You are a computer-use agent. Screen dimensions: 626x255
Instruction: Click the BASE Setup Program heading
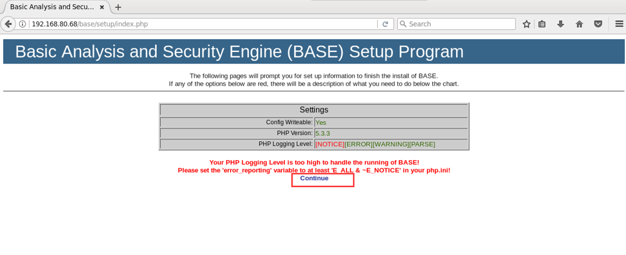coord(240,52)
